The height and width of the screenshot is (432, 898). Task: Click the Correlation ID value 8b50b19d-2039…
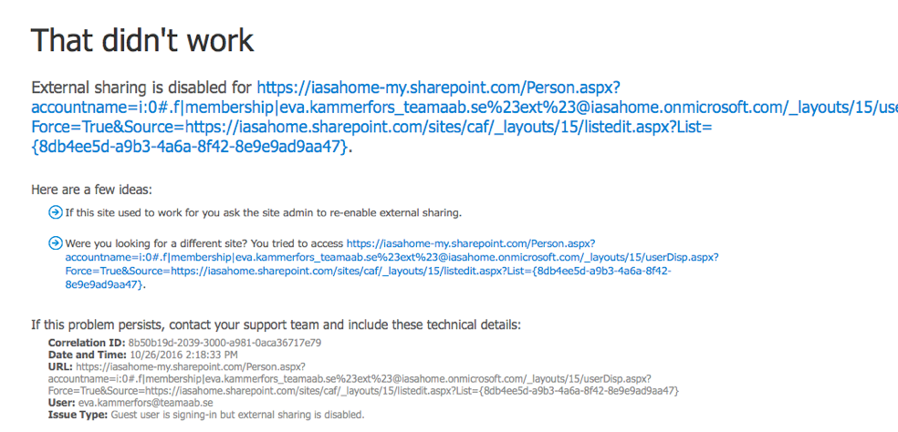(224, 343)
